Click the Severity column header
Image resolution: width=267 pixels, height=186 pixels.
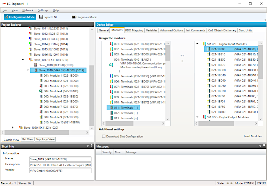pos(107,152)
